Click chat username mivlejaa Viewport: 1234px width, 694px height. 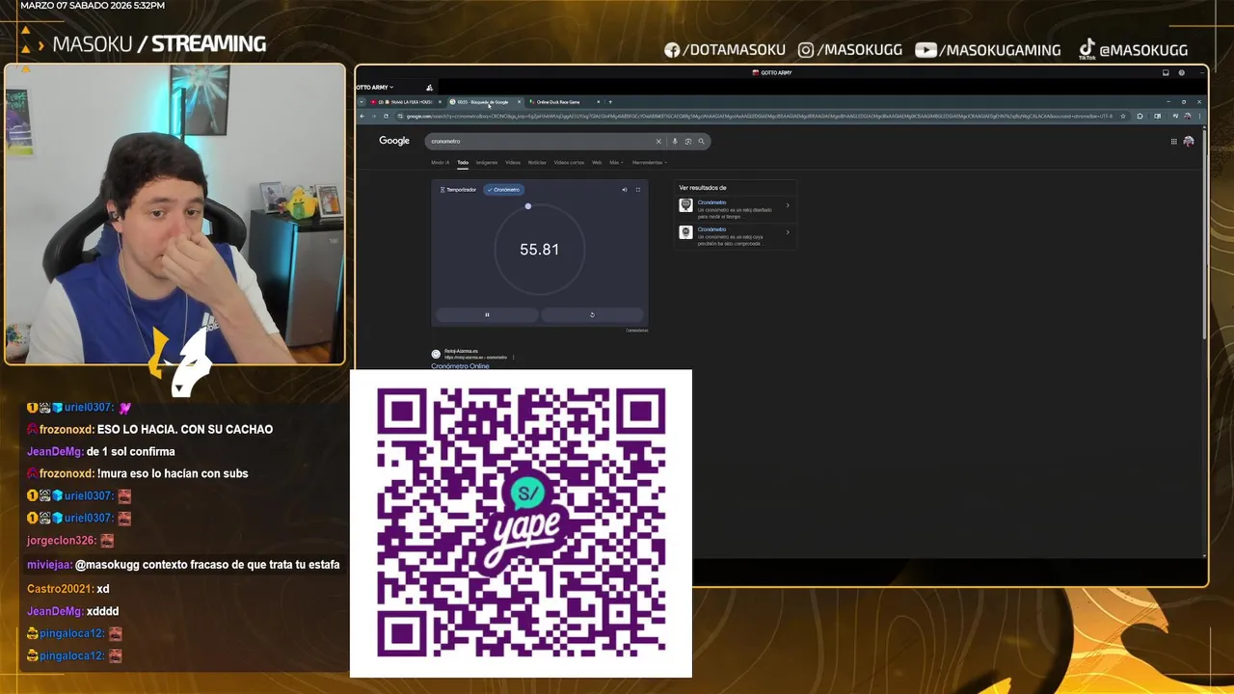click(x=48, y=565)
